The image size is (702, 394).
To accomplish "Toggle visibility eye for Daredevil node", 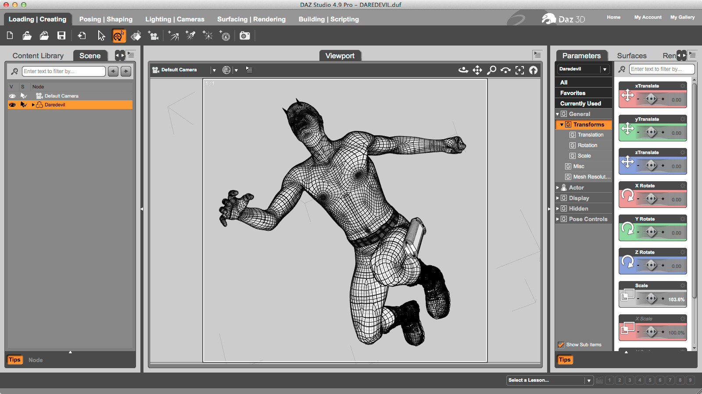I will tap(12, 105).
